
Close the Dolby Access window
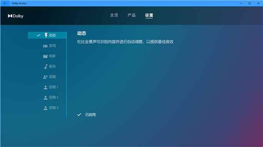258,3
